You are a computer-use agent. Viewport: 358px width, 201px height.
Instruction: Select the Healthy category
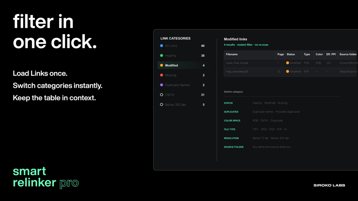tap(182, 55)
